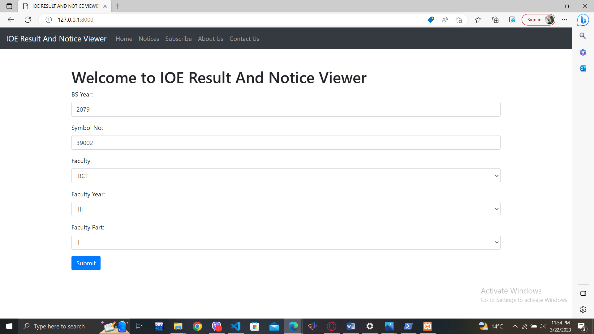Open the Subscribe nav item
594x334 pixels.
179,39
